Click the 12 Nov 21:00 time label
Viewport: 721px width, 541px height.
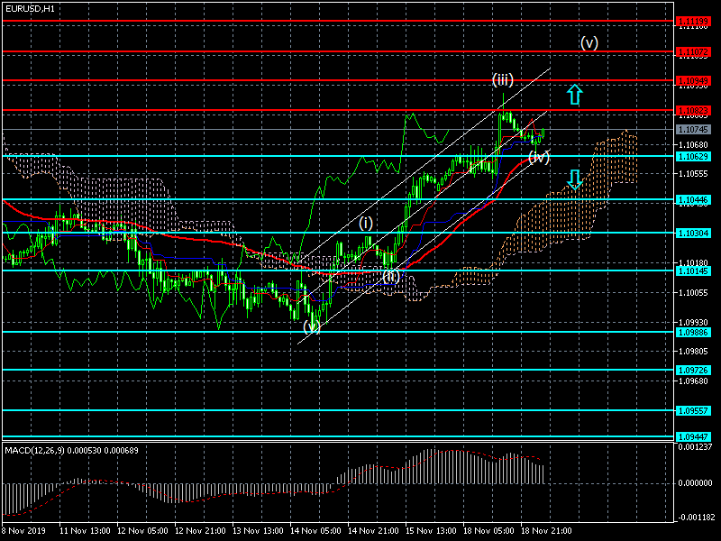coord(200,530)
